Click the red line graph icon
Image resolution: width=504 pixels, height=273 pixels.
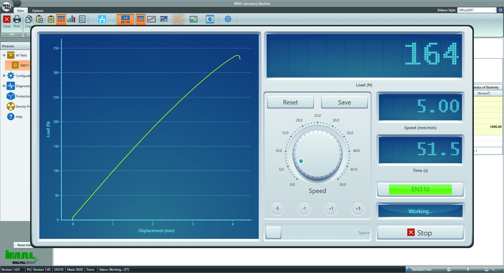coord(151,19)
